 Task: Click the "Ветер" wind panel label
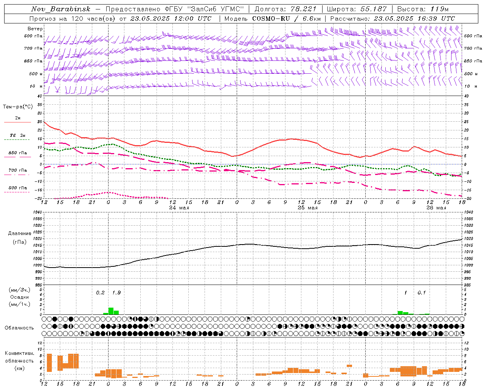35,29
